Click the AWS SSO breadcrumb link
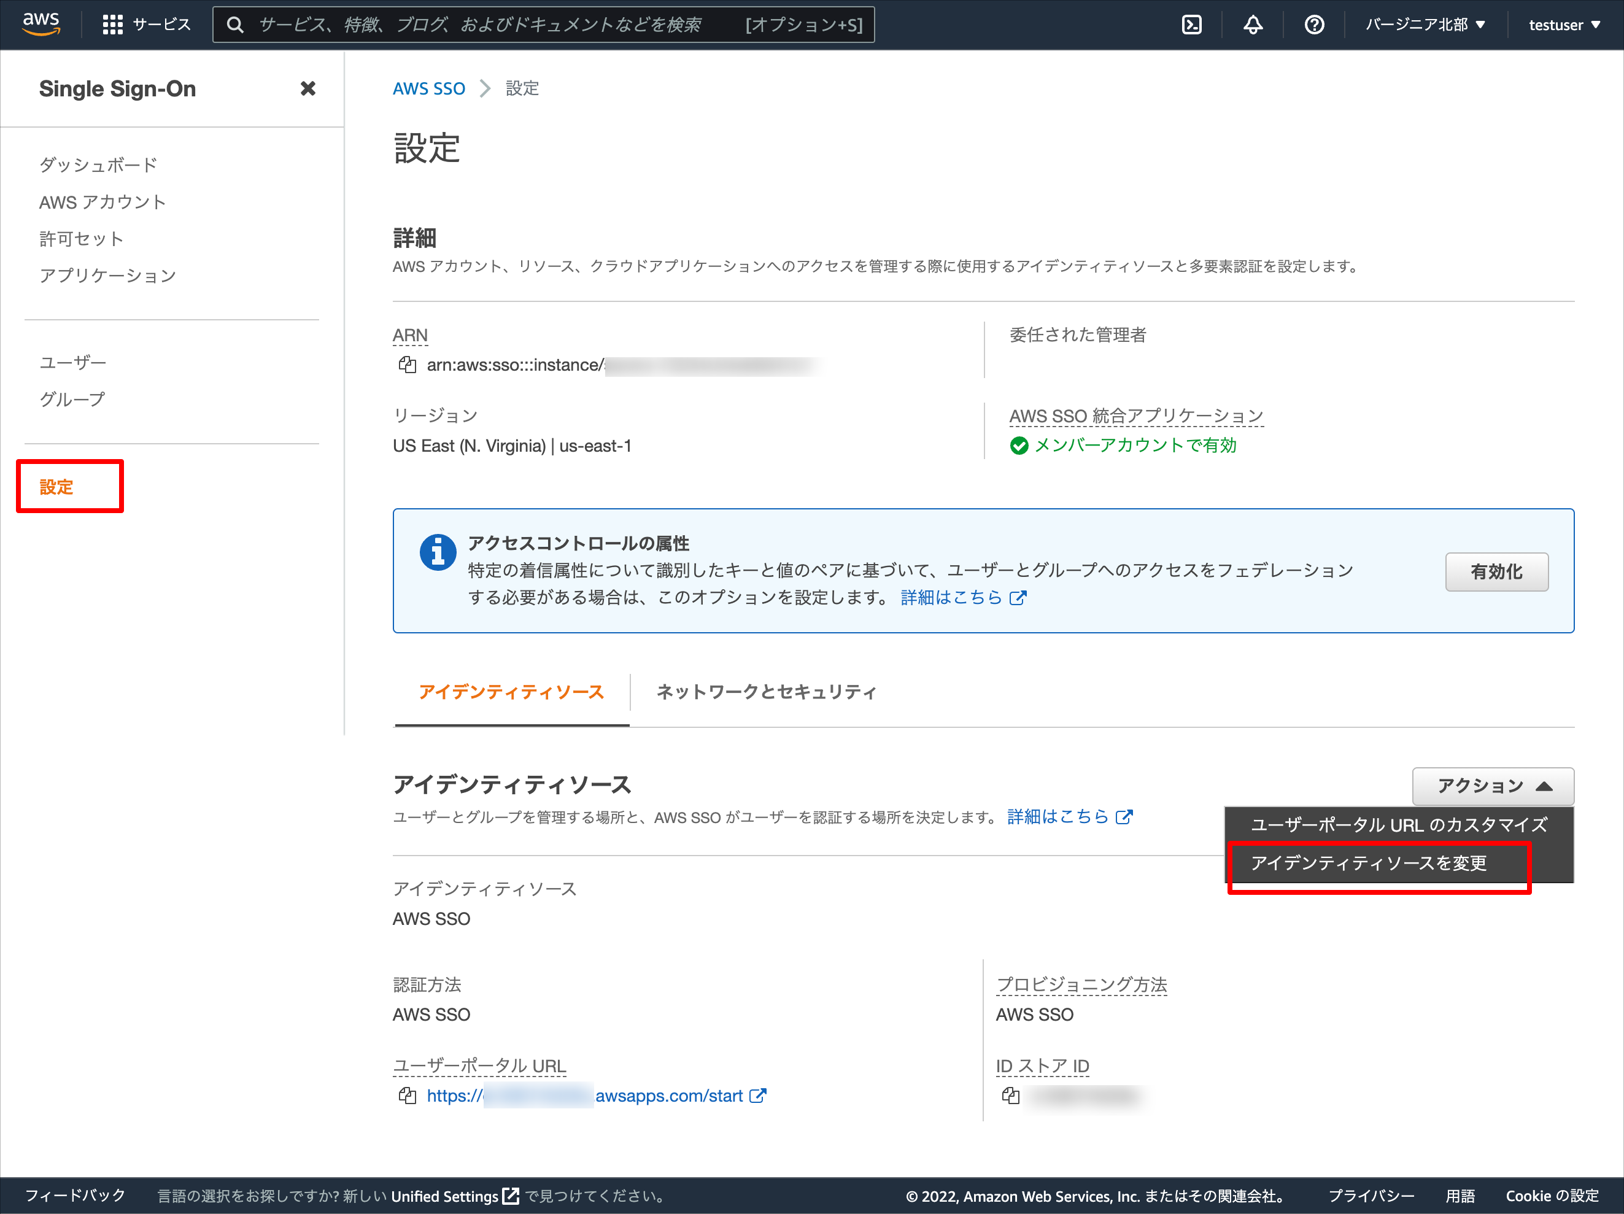The image size is (1624, 1214). pos(429,89)
